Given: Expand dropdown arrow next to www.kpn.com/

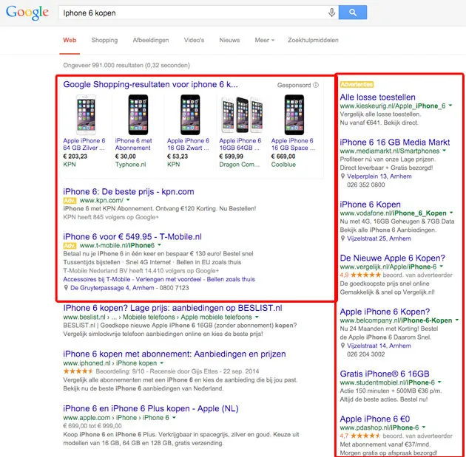Looking at the screenshot, I should click(128, 200).
